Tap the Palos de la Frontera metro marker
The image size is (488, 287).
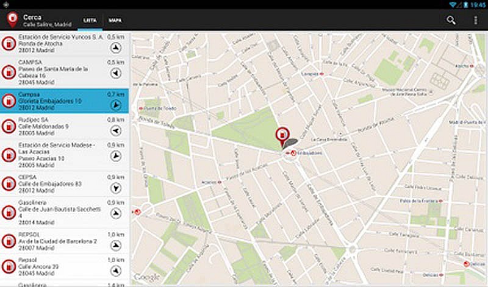pos(440,201)
